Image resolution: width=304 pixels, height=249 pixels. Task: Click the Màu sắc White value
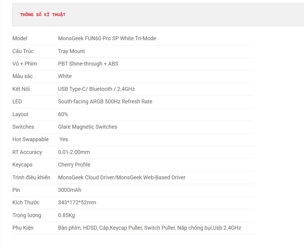click(65, 76)
